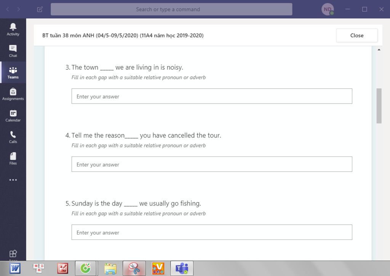Go back with the left arrow
Viewport: 390px width, 276px height.
[x=8, y=9]
